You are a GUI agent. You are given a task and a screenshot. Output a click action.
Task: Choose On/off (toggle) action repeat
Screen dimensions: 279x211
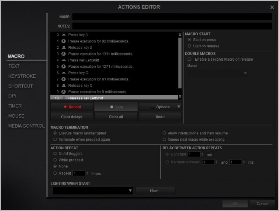pyautogui.click(x=55, y=153)
